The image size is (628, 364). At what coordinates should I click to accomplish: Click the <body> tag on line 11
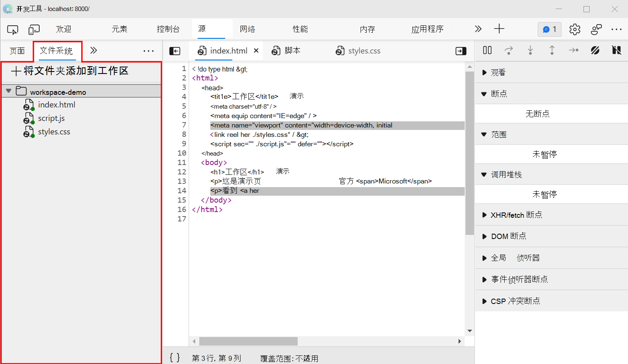coord(214,163)
